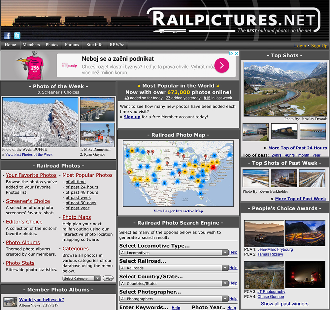This screenshot has width=330, height=310.
Task: Click the Login link
Action: point(300,46)
